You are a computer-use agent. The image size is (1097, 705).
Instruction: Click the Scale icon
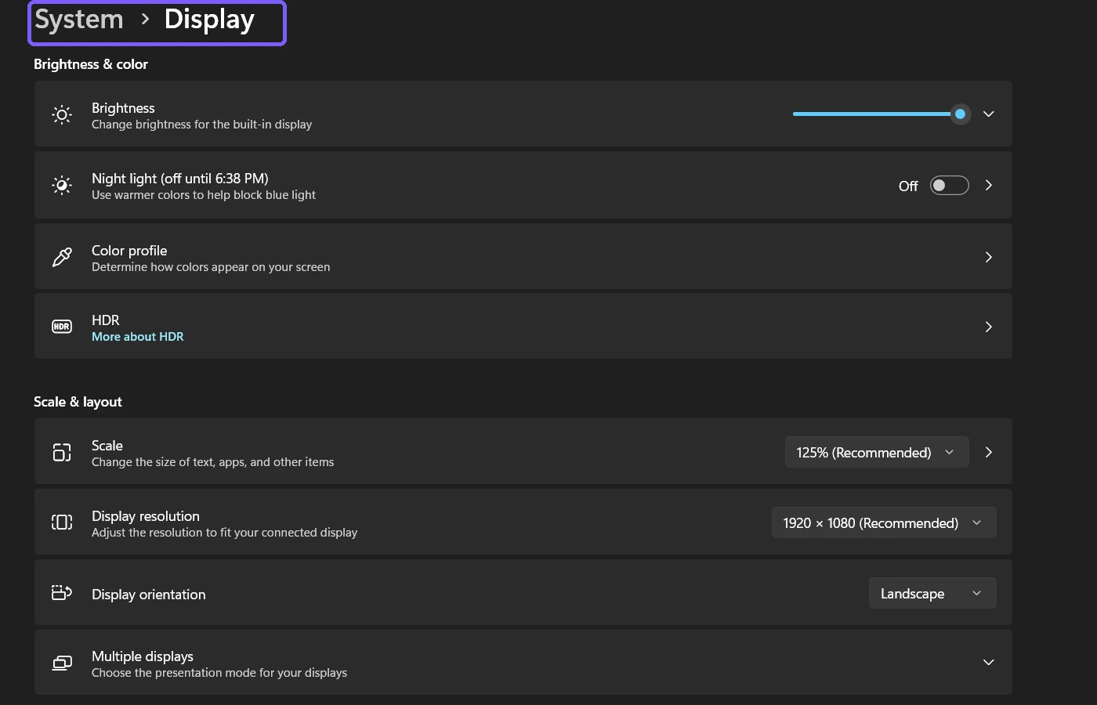pyautogui.click(x=62, y=453)
